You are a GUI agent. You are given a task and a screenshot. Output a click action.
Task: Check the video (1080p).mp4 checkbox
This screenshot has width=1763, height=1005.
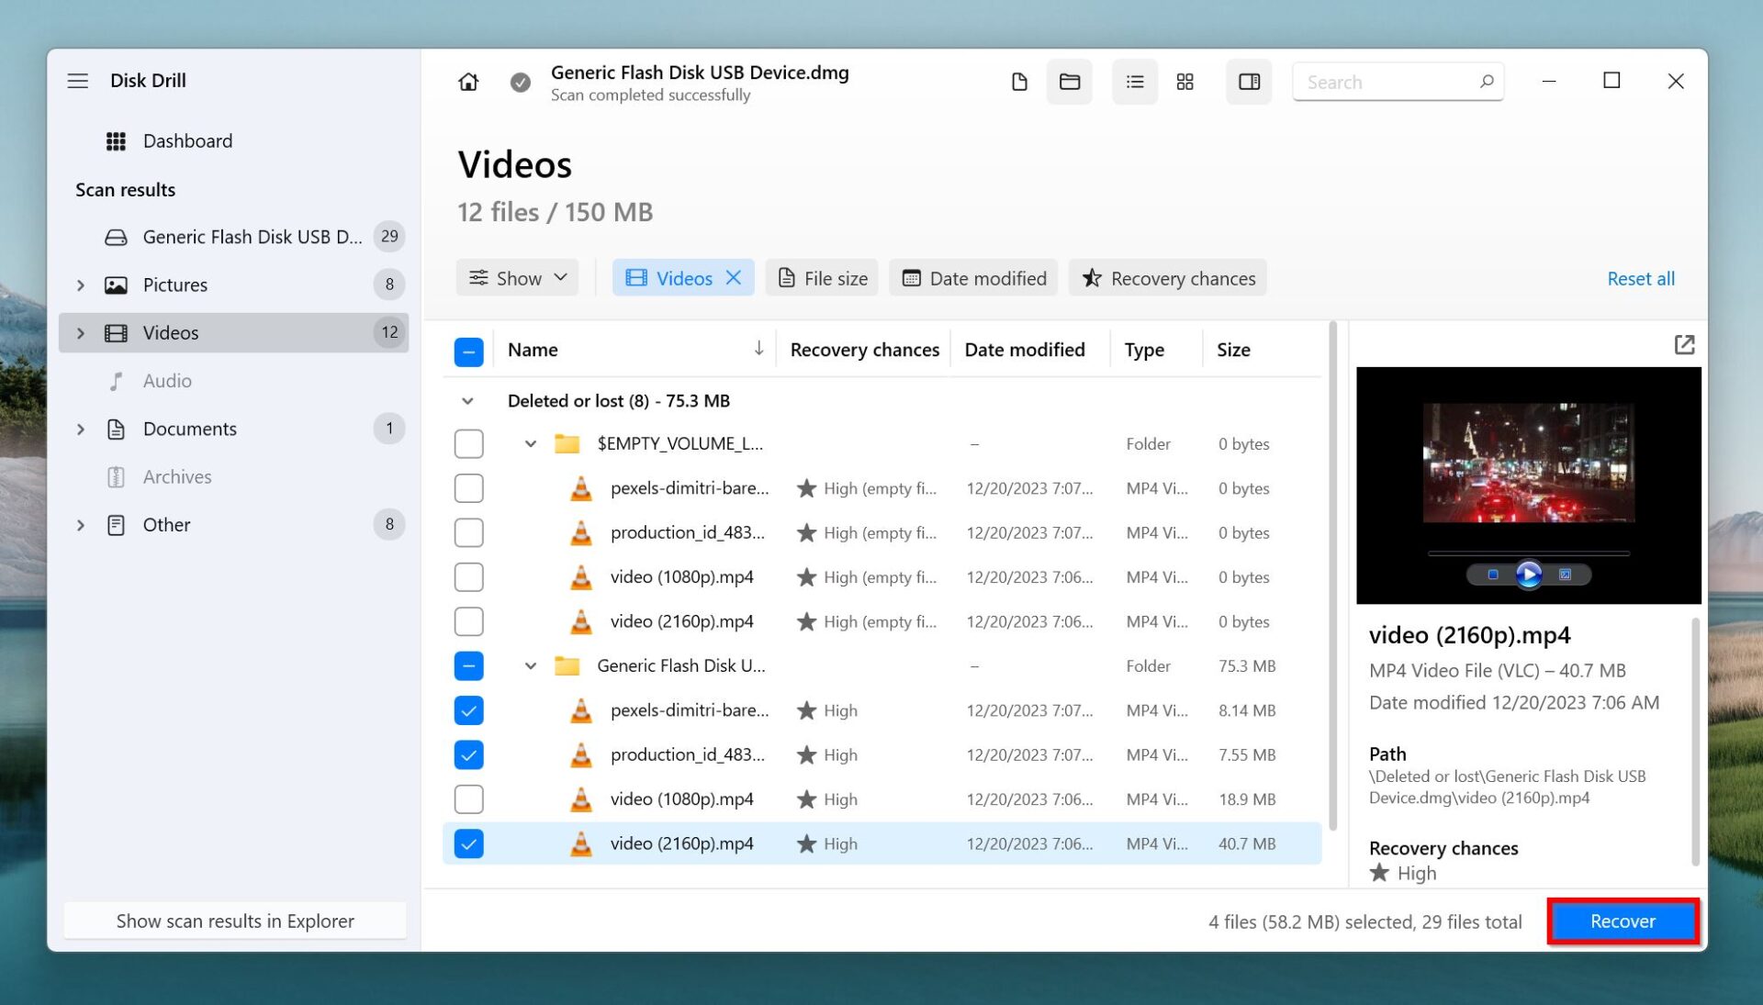click(x=468, y=798)
